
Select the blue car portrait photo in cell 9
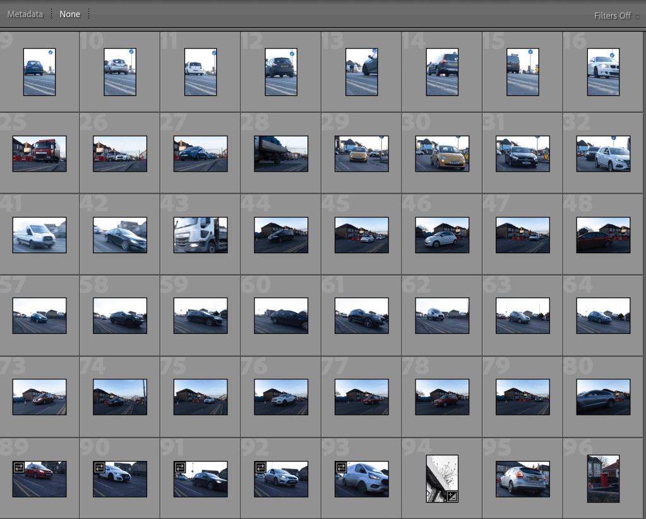pyautogui.click(x=39, y=72)
